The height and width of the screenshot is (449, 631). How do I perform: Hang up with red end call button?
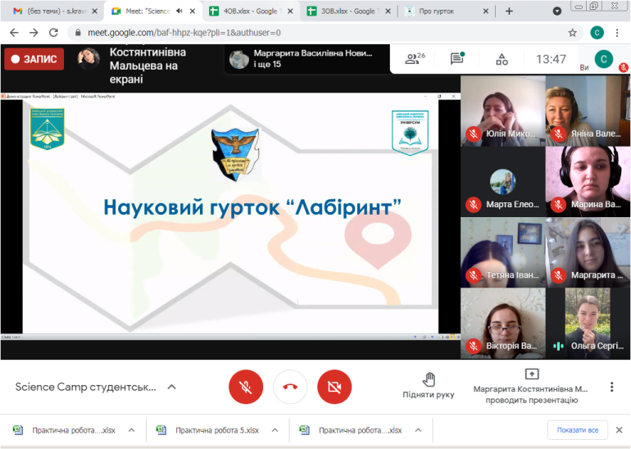pos(290,387)
